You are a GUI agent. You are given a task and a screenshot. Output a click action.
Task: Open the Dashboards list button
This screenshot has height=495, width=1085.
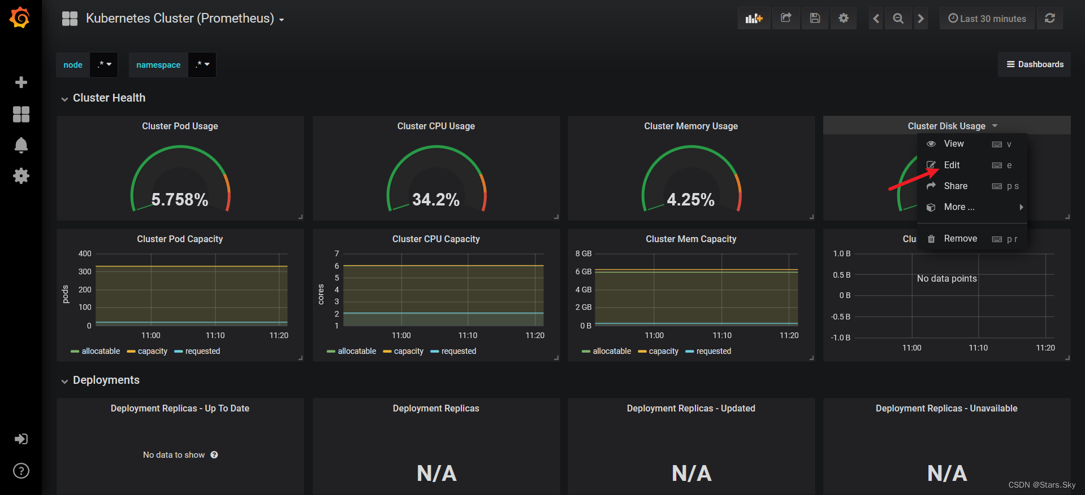click(1035, 64)
